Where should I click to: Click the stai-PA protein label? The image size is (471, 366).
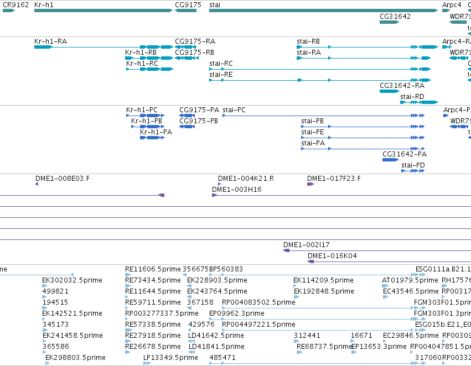point(313,143)
